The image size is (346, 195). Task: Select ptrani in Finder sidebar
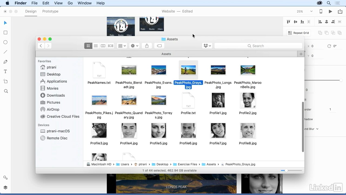51,67
